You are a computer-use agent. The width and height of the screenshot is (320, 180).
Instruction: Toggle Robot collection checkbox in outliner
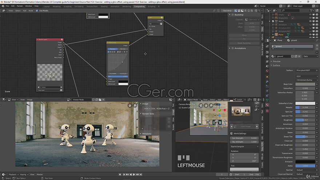click(273, 21)
